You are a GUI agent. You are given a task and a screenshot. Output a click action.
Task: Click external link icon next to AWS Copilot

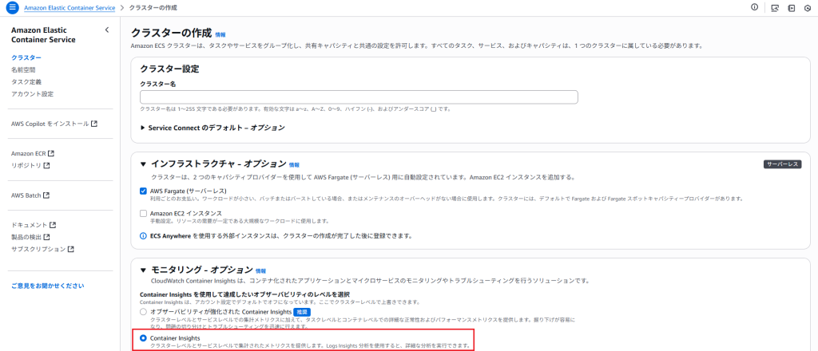94,124
